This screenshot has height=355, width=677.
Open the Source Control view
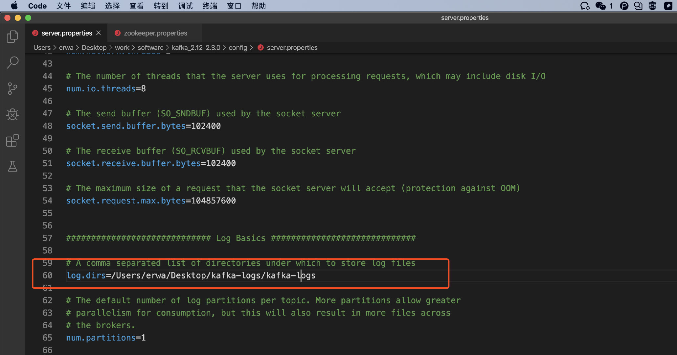tap(12, 88)
